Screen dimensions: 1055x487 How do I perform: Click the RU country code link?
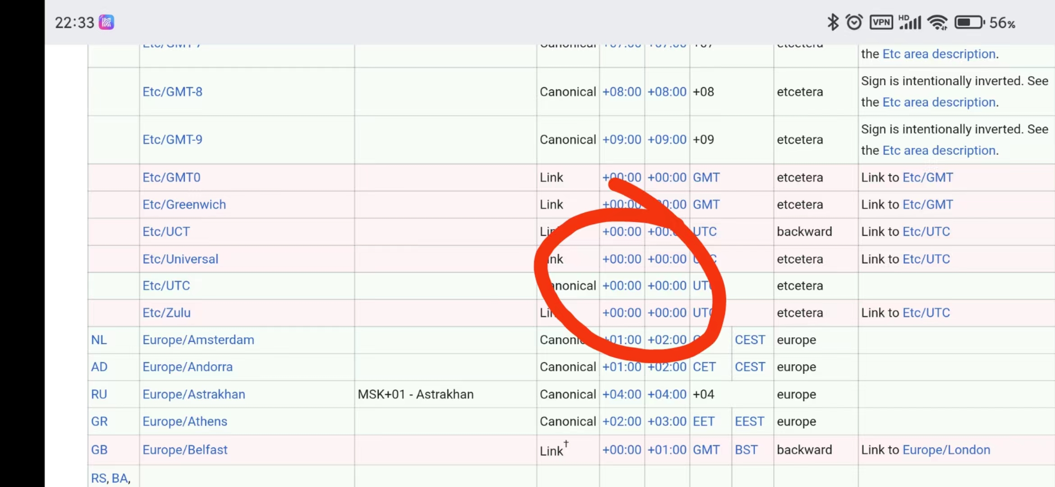click(99, 394)
